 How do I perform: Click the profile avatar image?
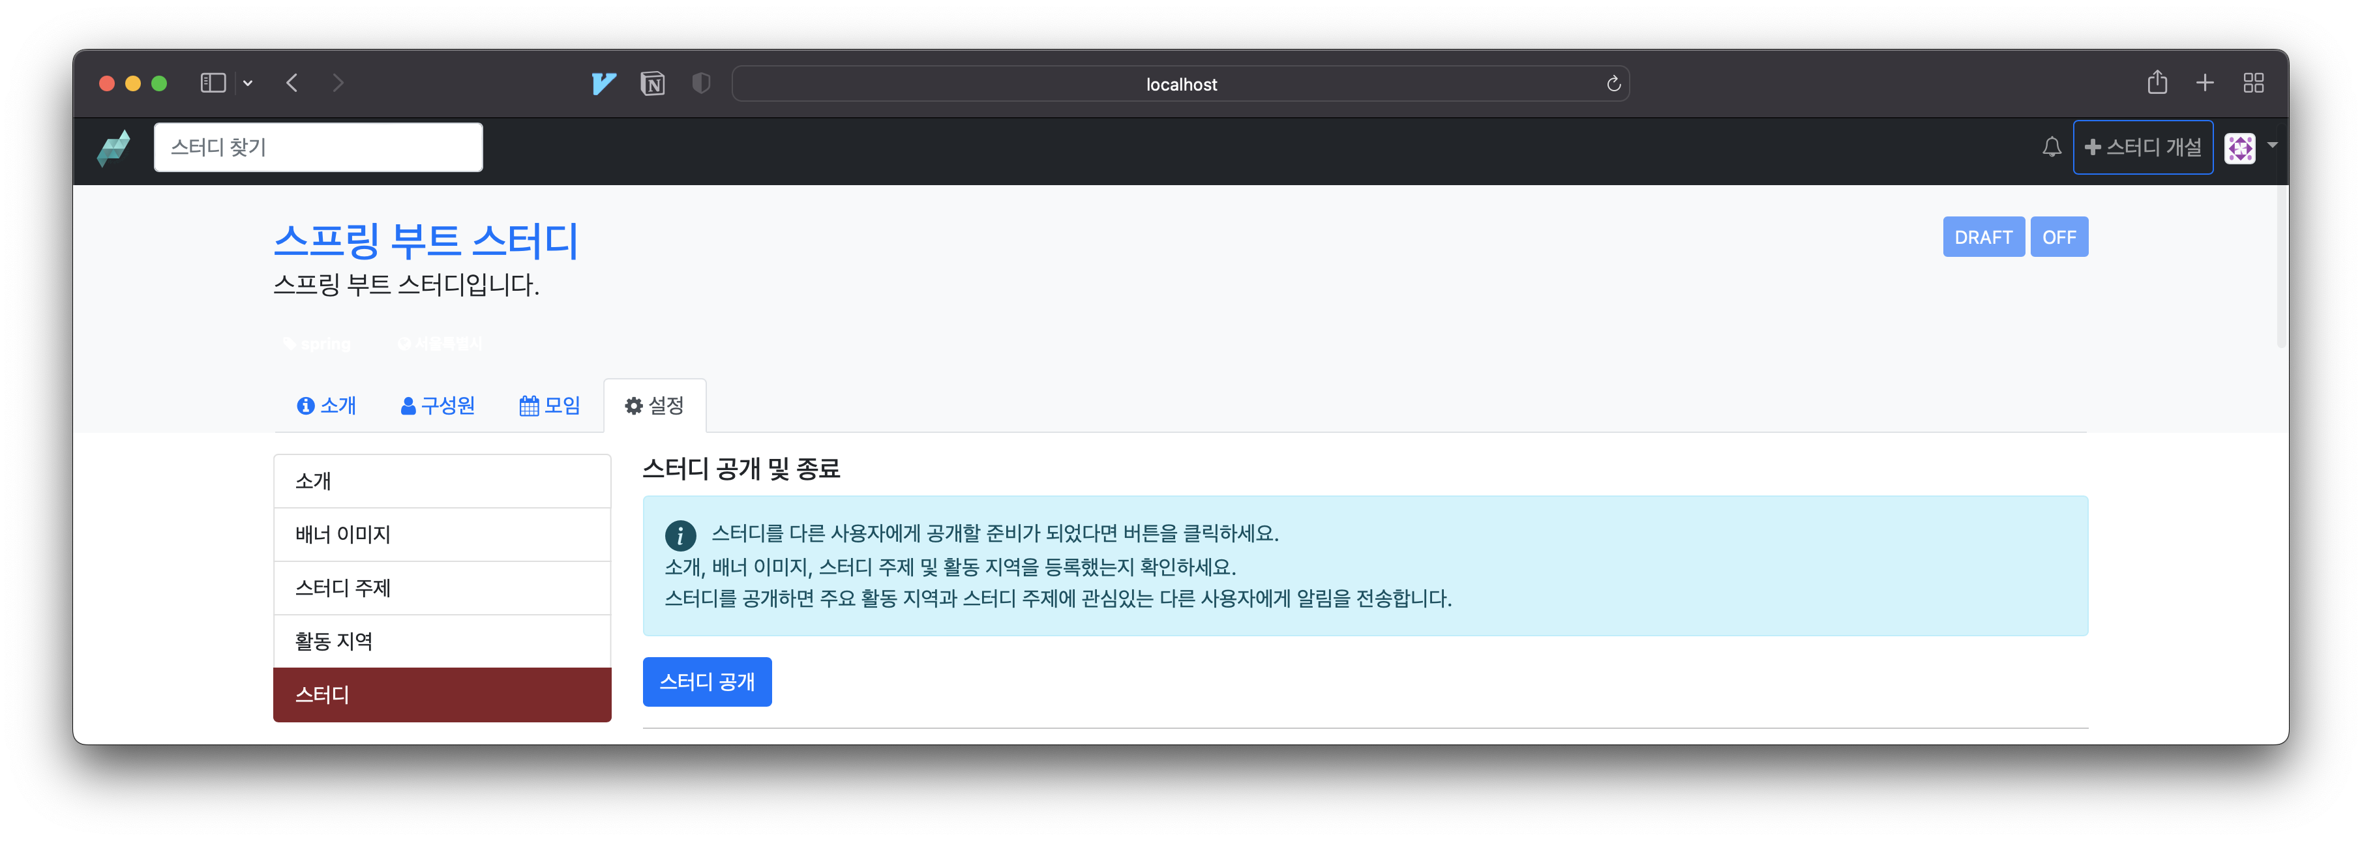tap(2239, 147)
